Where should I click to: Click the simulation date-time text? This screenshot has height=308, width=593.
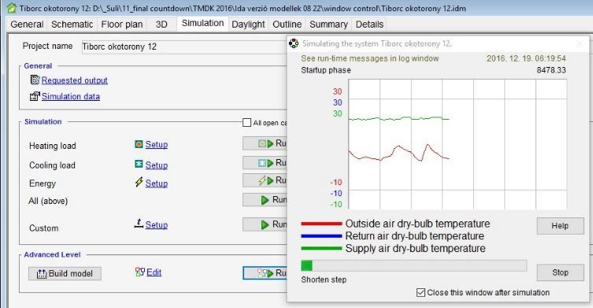pyautogui.click(x=526, y=58)
